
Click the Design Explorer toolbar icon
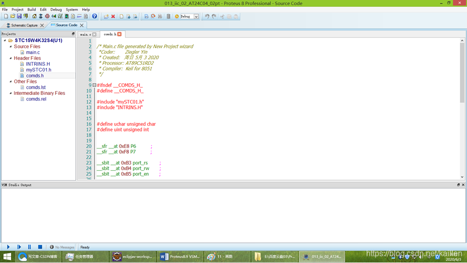67,17
